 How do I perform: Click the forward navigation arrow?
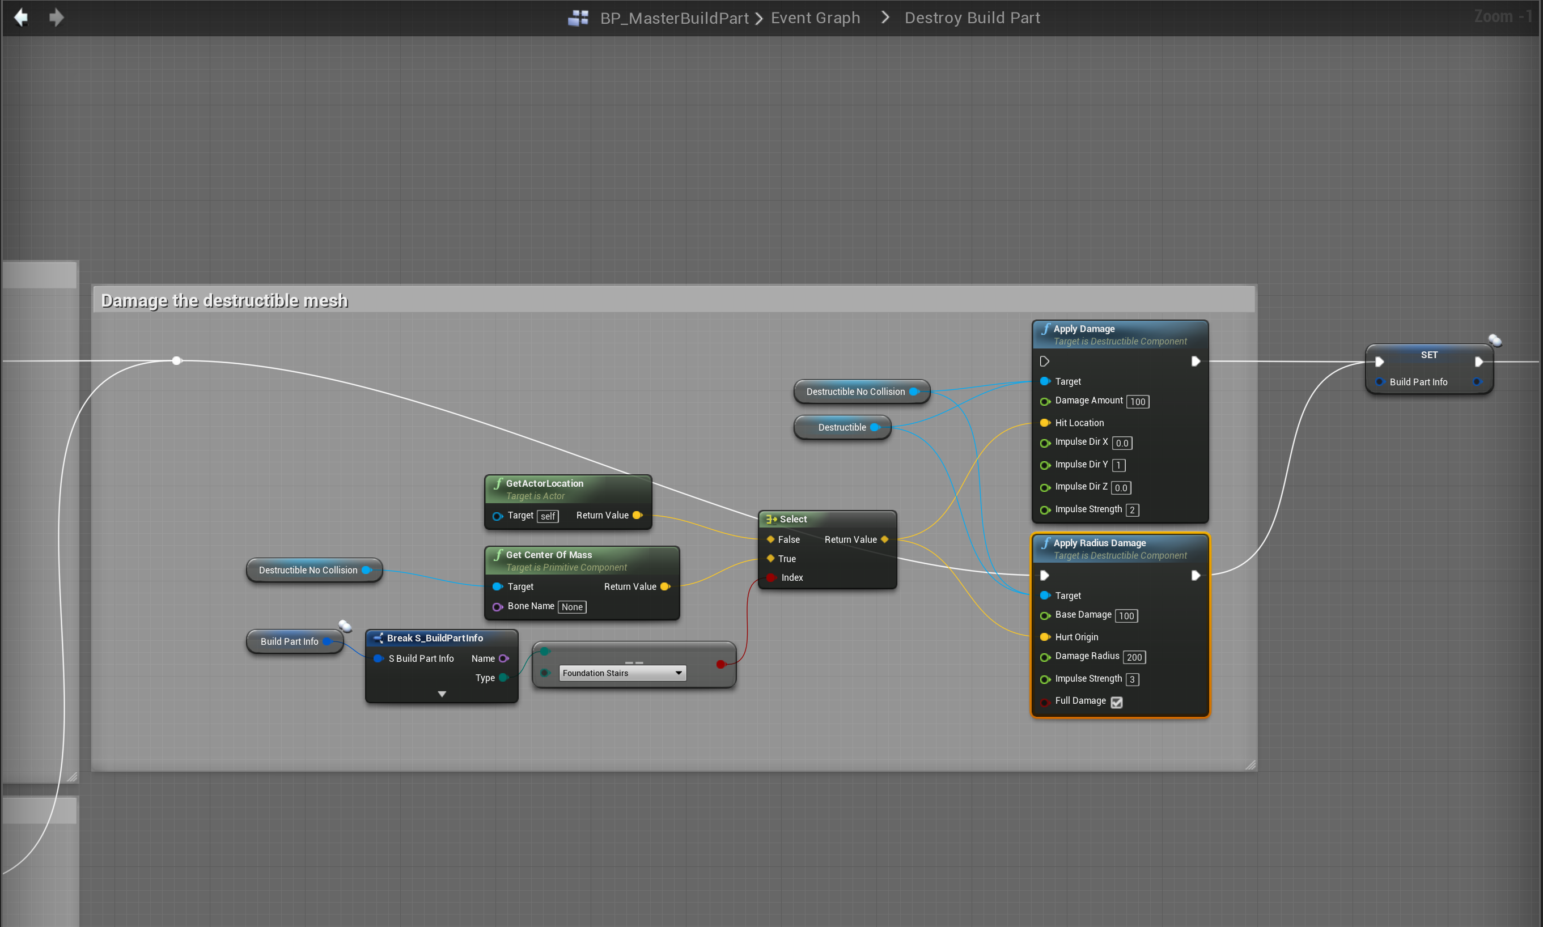[x=56, y=18]
